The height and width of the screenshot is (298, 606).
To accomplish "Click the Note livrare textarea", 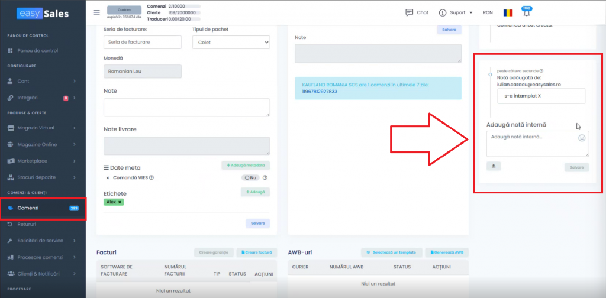I will [186, 146].
